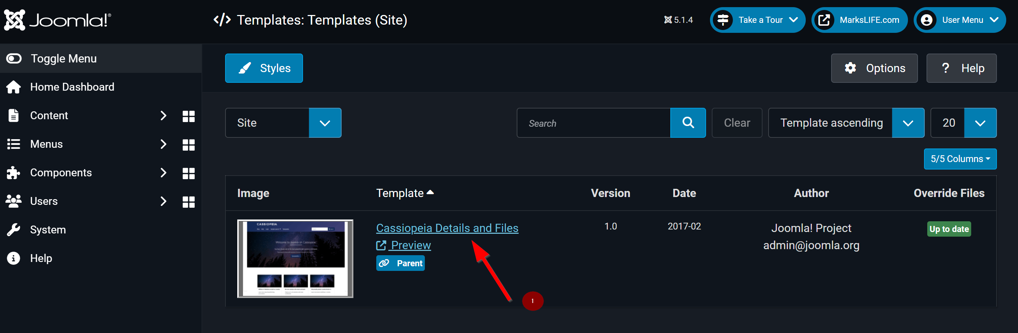Click admin@joomla.org email text
The image size is (1018, 333).
(x=811, y=245)
